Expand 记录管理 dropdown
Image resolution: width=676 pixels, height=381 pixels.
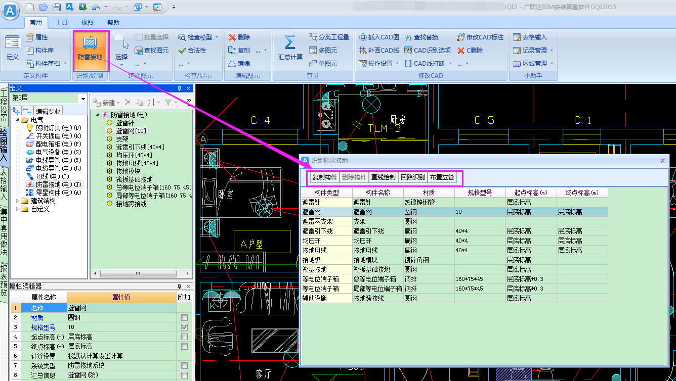click(552, 51)
